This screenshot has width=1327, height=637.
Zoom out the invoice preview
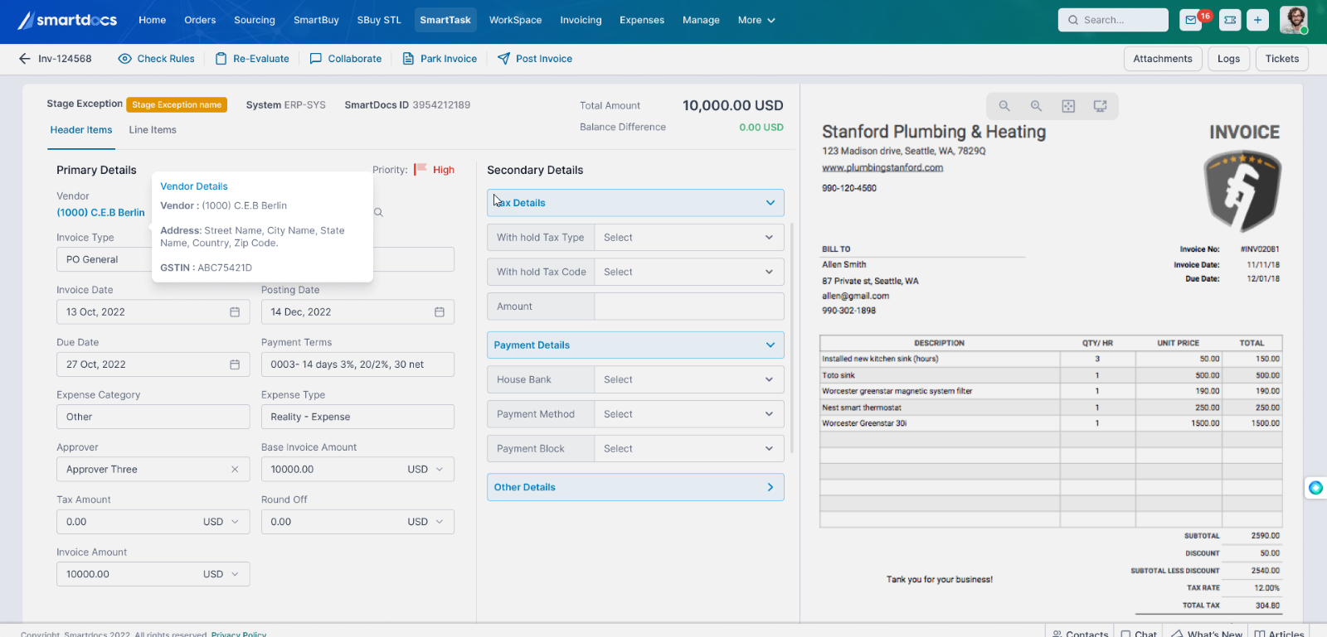[x=1004, y=106]
